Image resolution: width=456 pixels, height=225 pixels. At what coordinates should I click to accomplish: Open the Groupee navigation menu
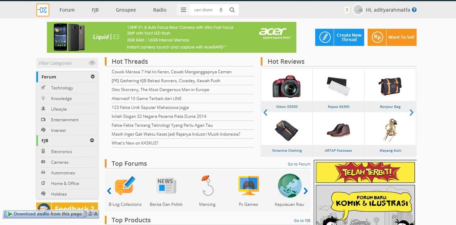[126, 10]
